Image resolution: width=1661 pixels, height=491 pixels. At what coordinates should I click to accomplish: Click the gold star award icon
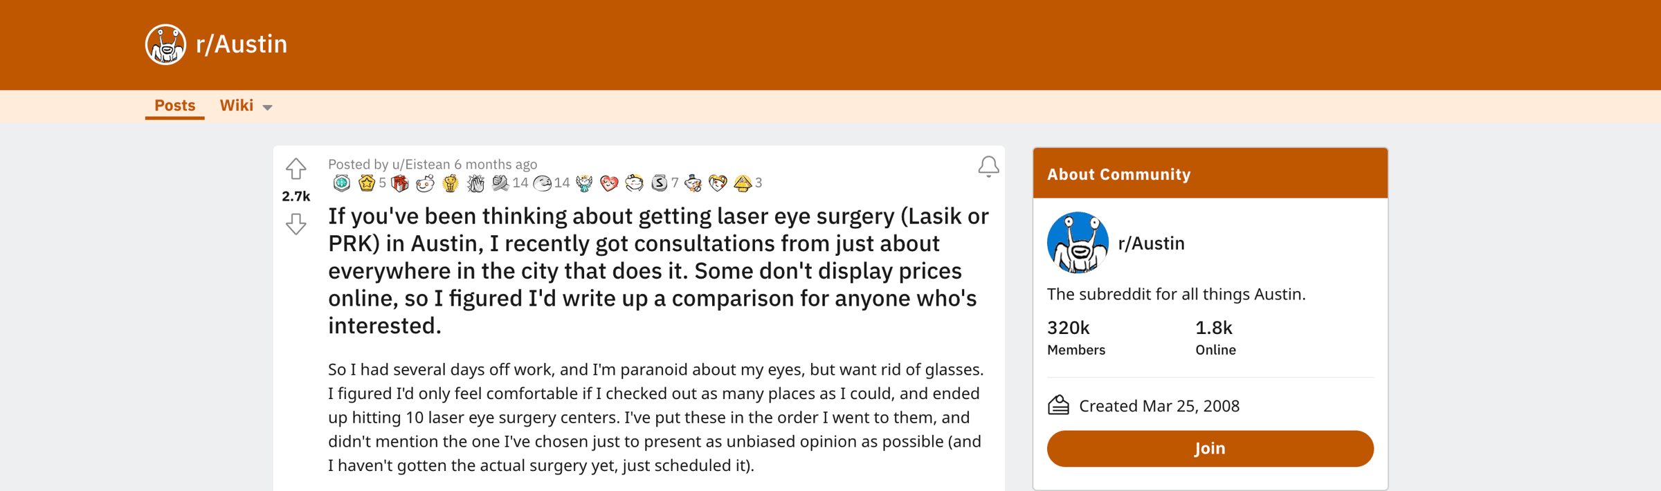[367, 183]
